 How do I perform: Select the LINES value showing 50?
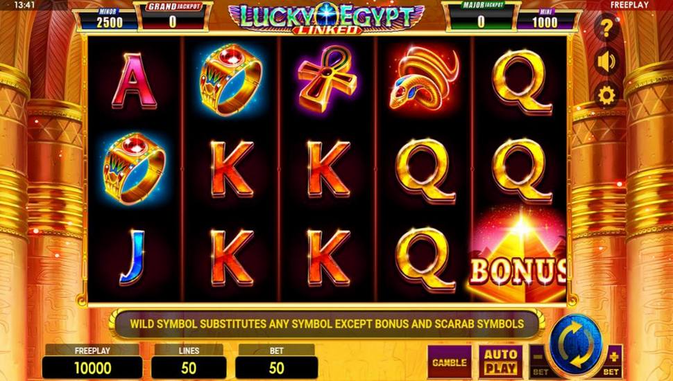tap(189, 368)
